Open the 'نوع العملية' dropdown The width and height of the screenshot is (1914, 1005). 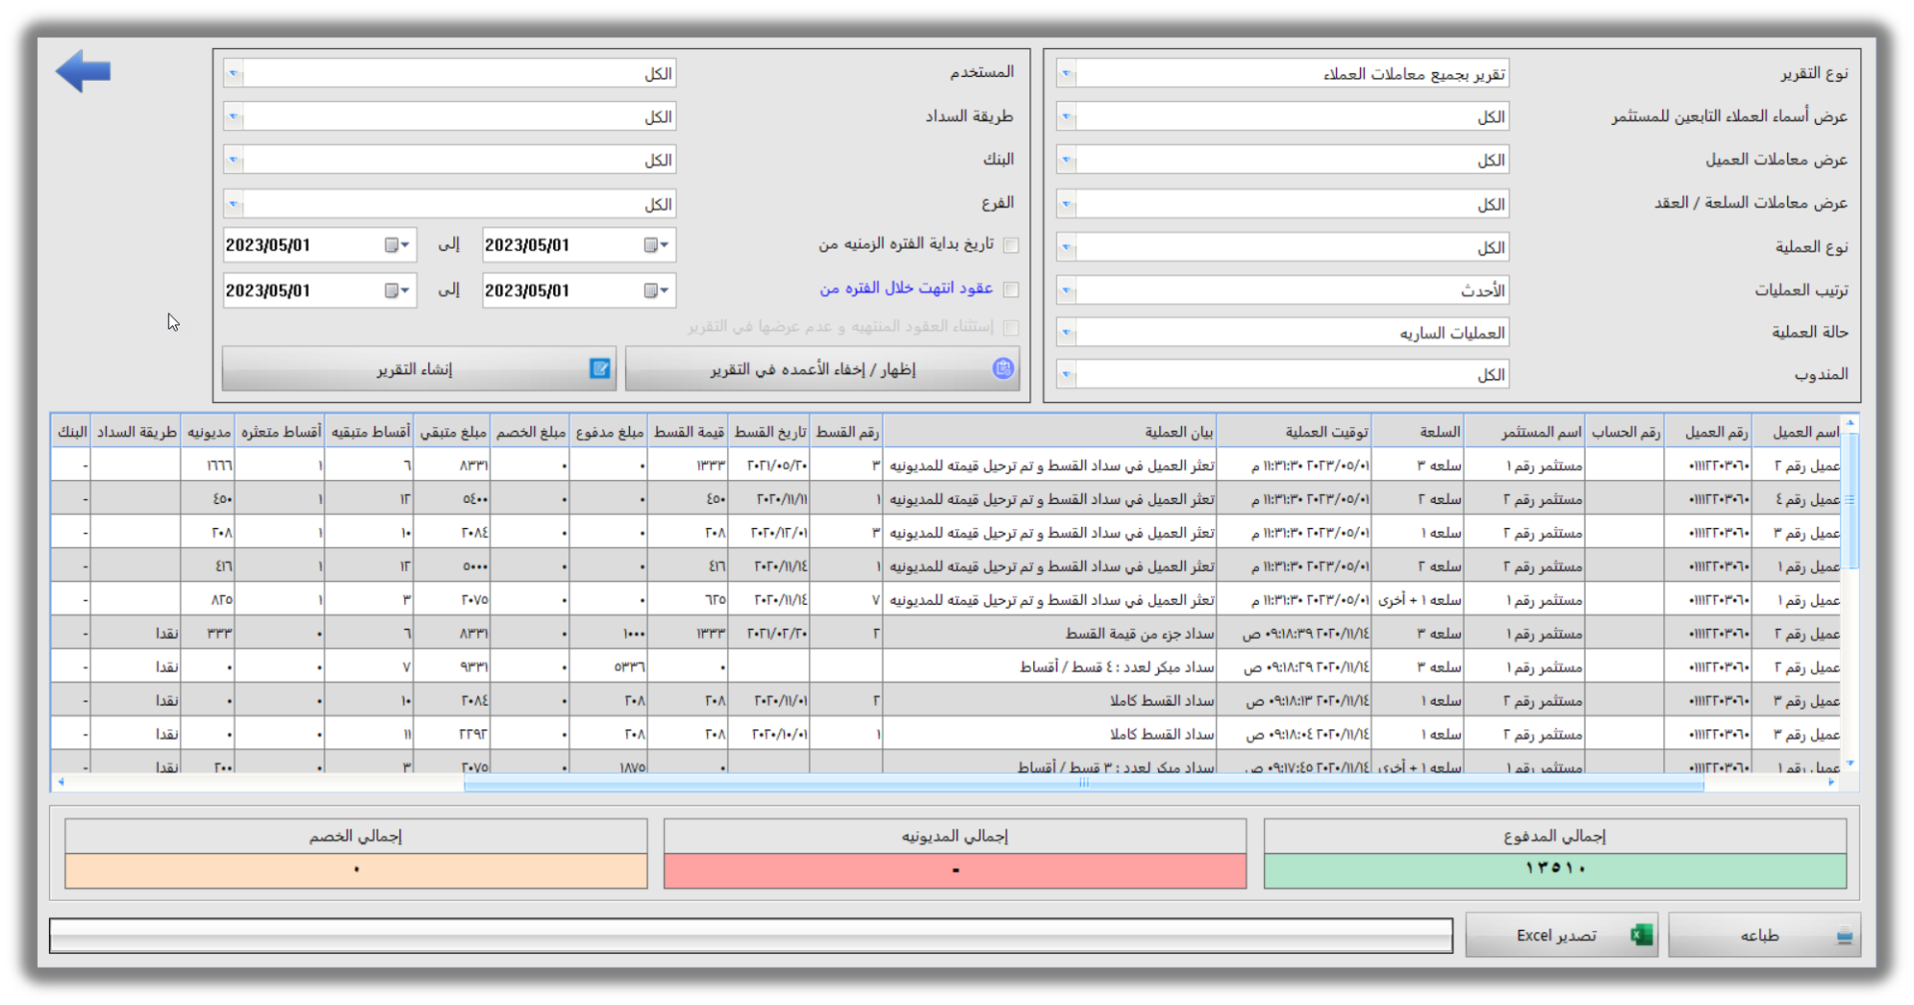coord(1067,247)
